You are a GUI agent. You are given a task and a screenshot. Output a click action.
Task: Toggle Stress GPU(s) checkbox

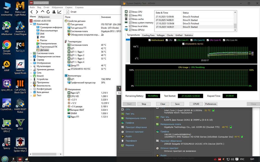coord(130,30)
